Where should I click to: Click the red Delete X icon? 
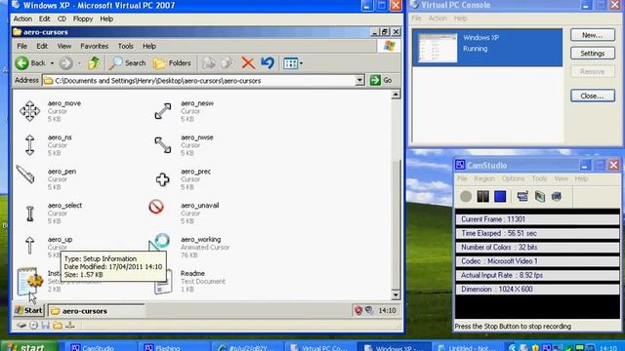point(248,62)
